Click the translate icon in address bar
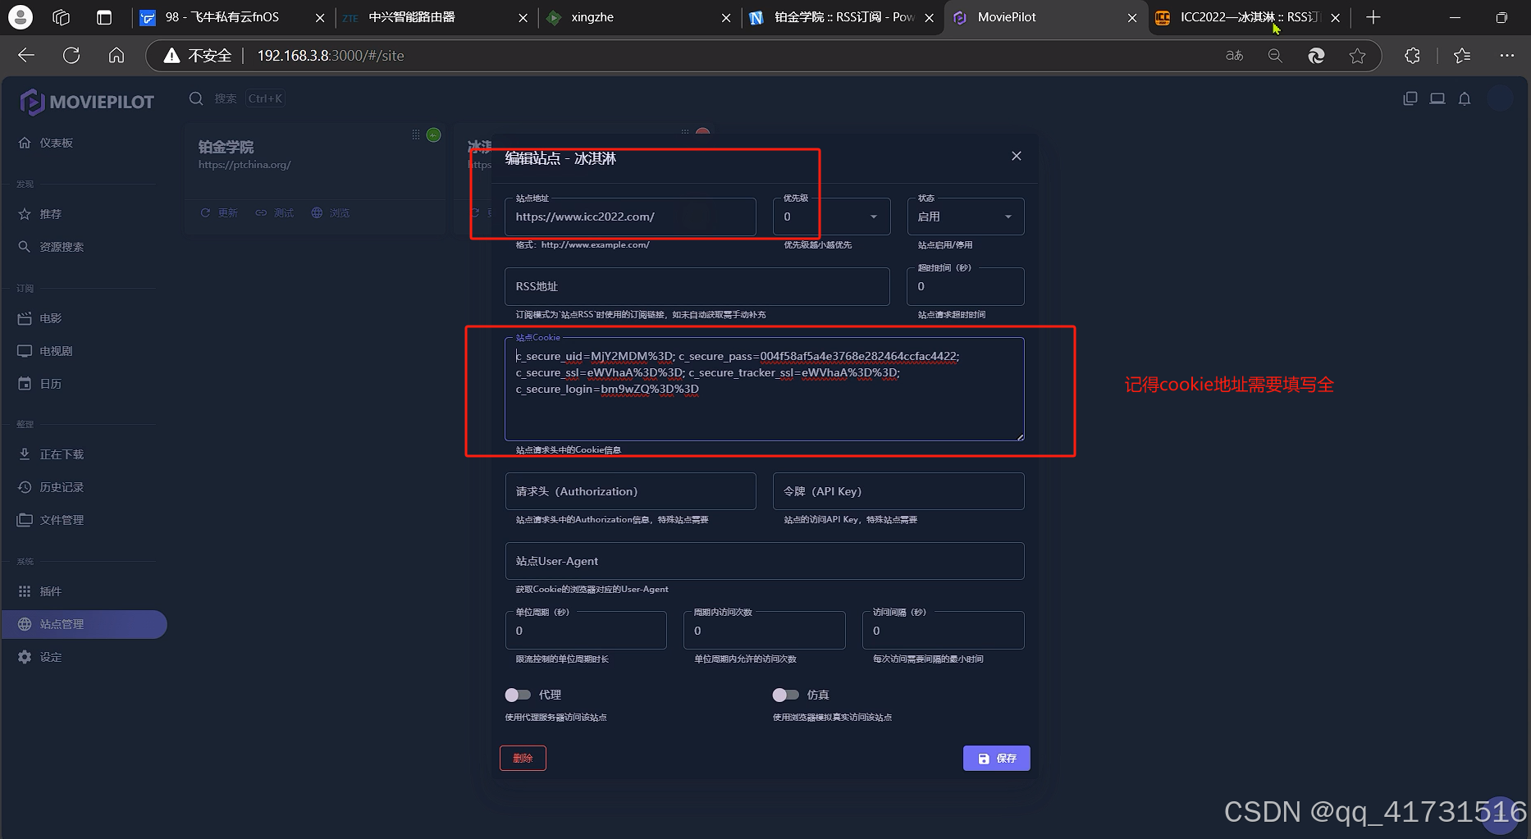Viewport: 1531px width, 839px height. (x=1234, y=56)
